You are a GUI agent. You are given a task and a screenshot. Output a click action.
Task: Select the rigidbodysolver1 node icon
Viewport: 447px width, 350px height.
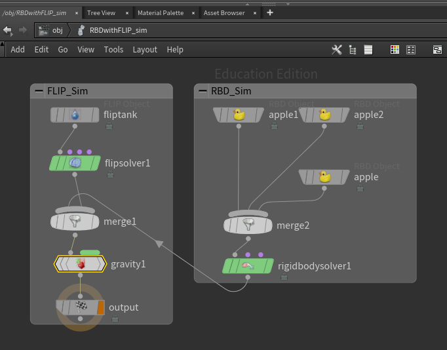pos(248,266)
